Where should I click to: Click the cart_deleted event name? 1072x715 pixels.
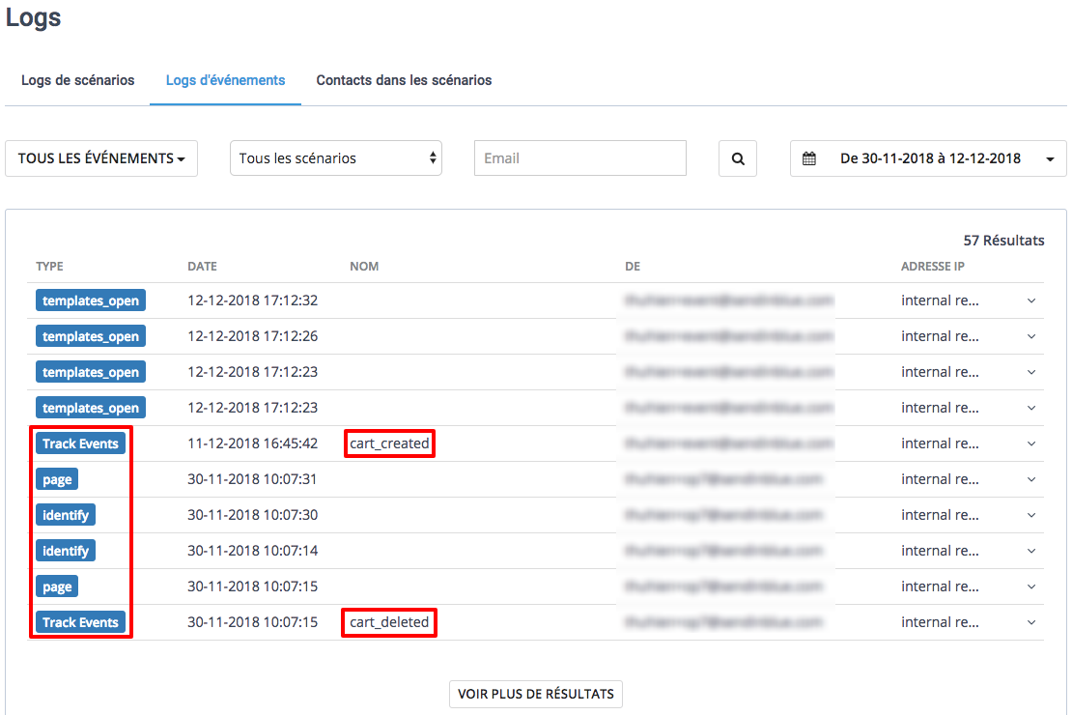(x=390, y=622)
